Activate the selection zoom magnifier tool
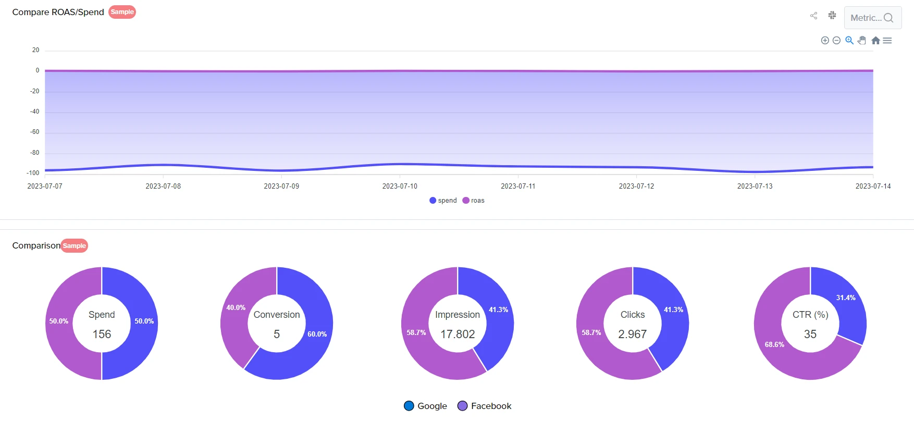This screenshot has width=914, height=446. [x=849, y=41]
